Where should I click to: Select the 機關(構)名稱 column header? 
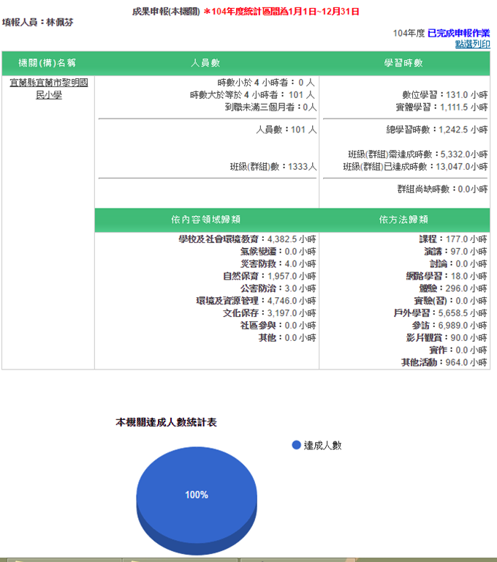click(48, 63)
